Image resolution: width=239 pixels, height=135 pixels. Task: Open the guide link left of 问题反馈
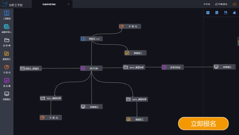(206, 4)
